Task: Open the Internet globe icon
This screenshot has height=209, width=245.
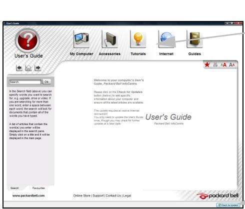Action: point(166,39)
